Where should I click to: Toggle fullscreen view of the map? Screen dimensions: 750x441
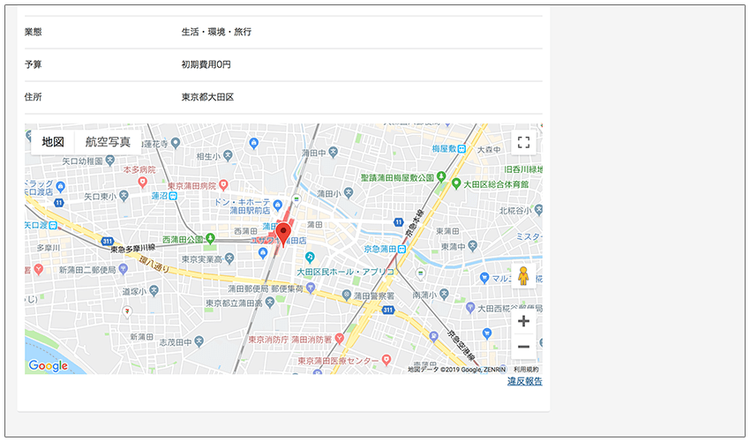pyautogui.click(x=523, y=143)
